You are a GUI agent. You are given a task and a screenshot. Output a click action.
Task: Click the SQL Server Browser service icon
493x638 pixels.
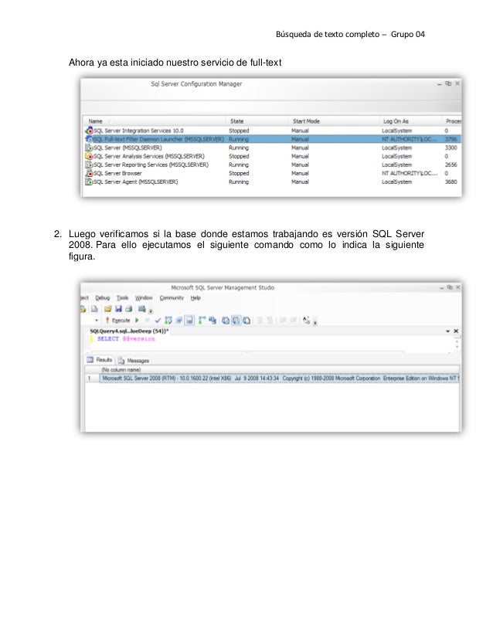pyautogui.click(x=89, y=173)
